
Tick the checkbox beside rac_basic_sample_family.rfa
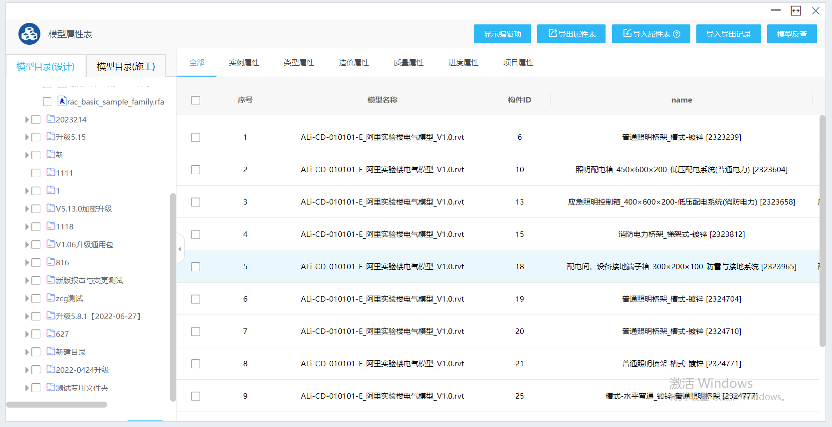47,102
